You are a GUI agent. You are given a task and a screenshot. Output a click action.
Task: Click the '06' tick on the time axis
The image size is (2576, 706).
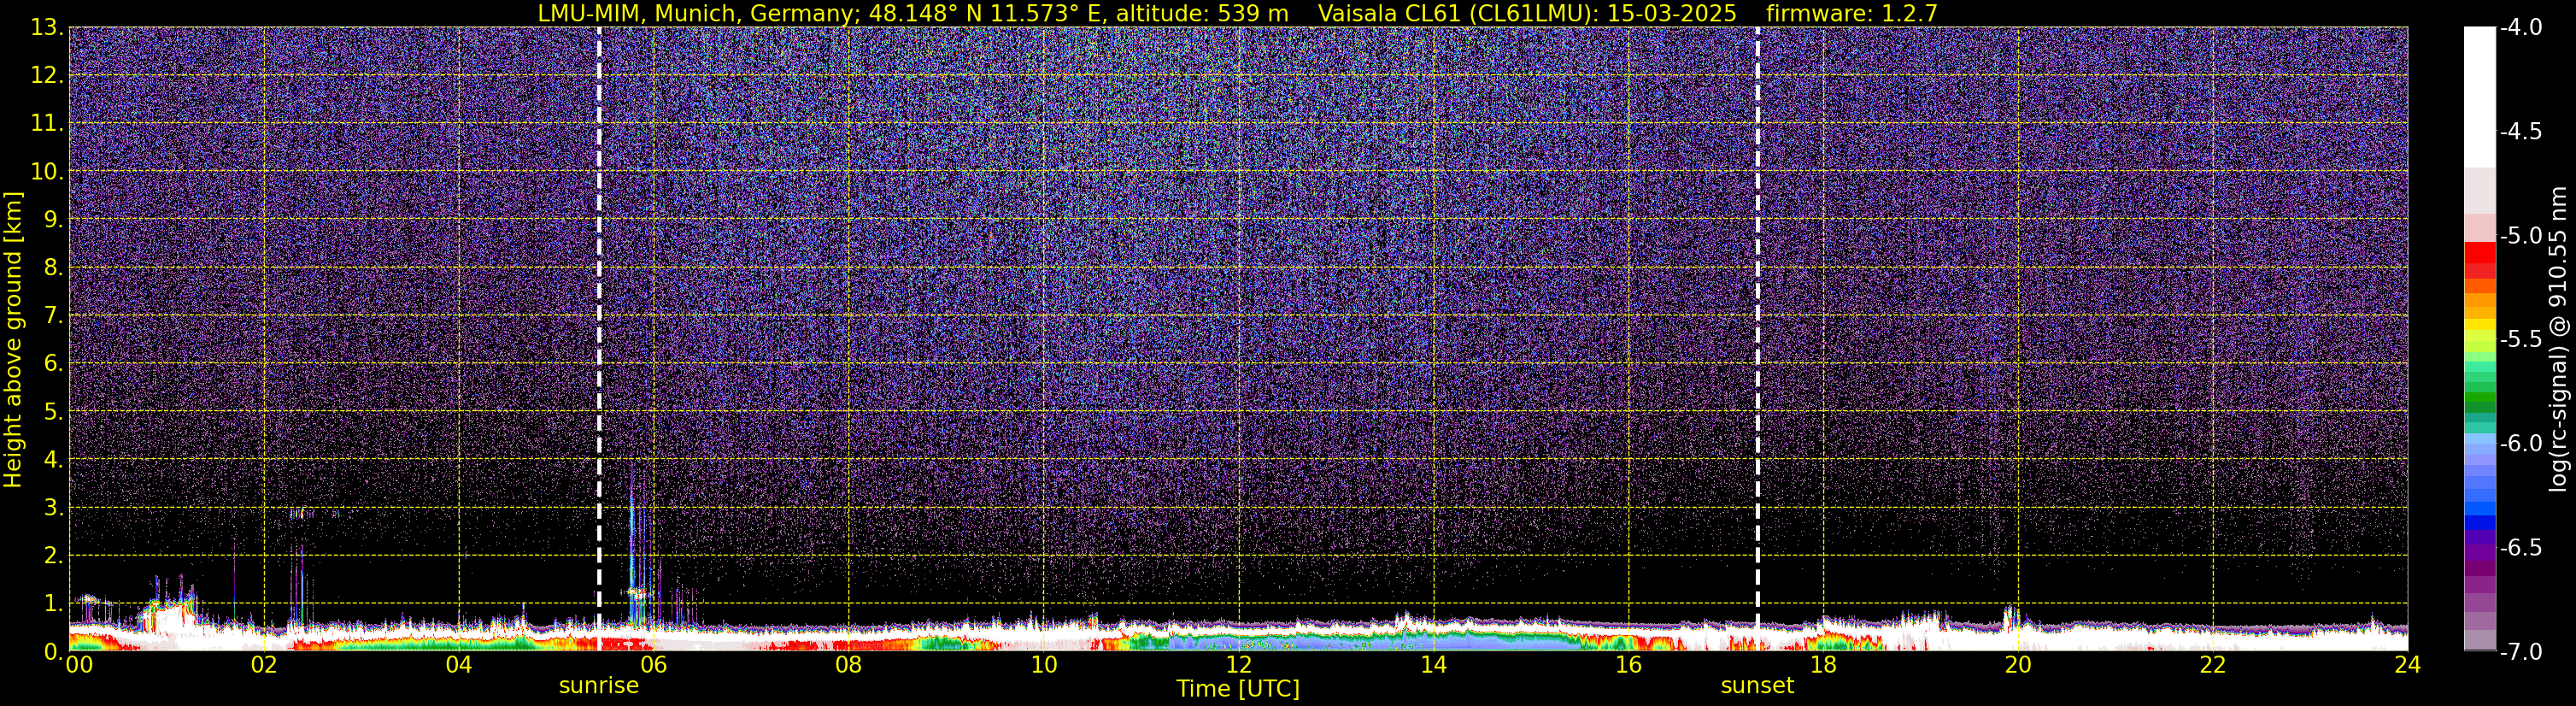click(x=654, y=665)
